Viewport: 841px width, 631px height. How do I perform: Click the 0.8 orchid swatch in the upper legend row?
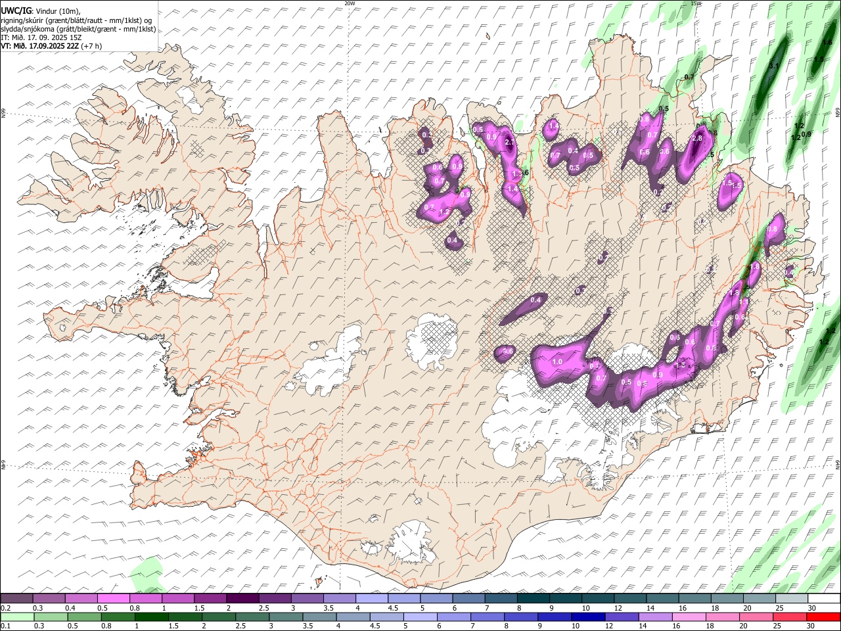tap(145, 598)
